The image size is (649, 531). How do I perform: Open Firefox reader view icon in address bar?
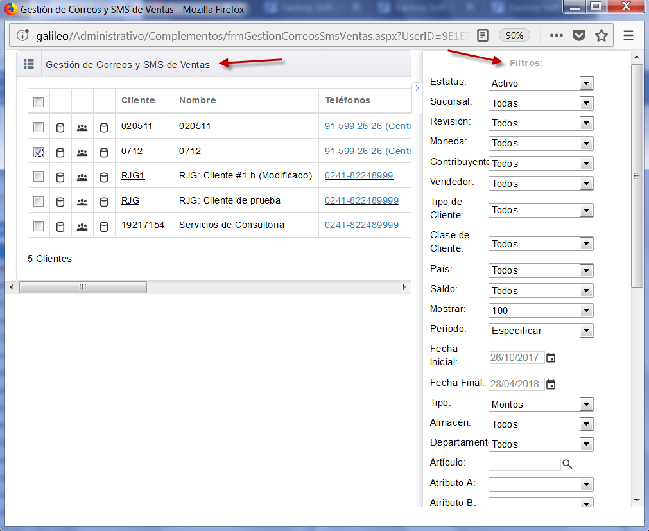coord(483,35)
